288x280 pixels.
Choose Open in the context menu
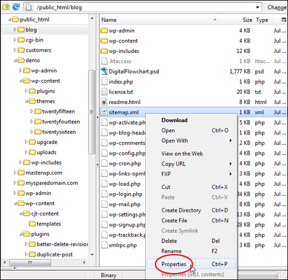click(191, 131)
